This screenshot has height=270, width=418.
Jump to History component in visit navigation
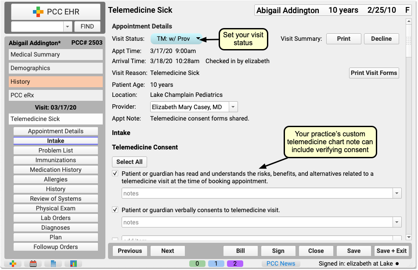point(56,189)
